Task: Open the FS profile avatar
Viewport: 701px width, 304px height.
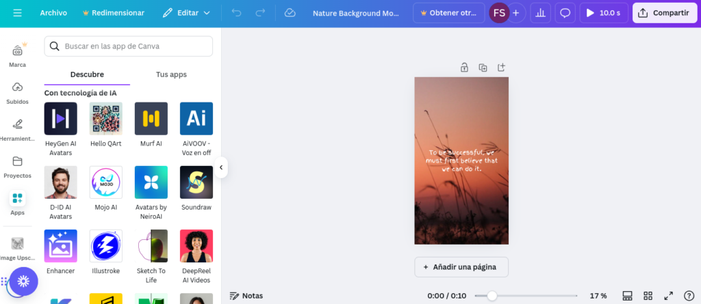Action: tap(499, 13)
